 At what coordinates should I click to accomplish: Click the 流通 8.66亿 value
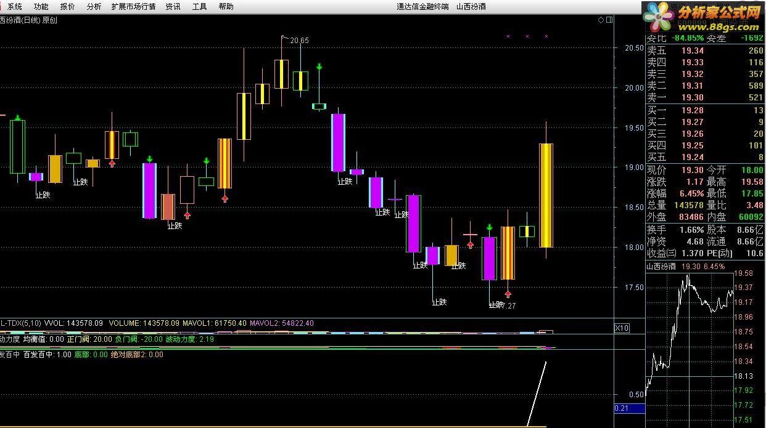click(749, 241)
